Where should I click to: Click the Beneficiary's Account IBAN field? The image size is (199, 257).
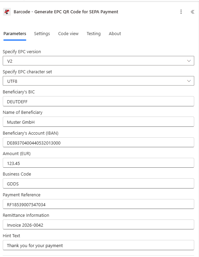(98, 142)
